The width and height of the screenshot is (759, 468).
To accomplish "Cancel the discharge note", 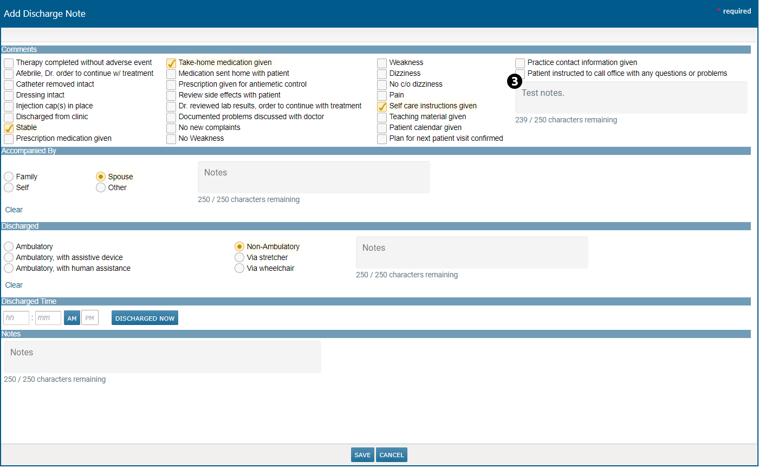I will 392,455.
